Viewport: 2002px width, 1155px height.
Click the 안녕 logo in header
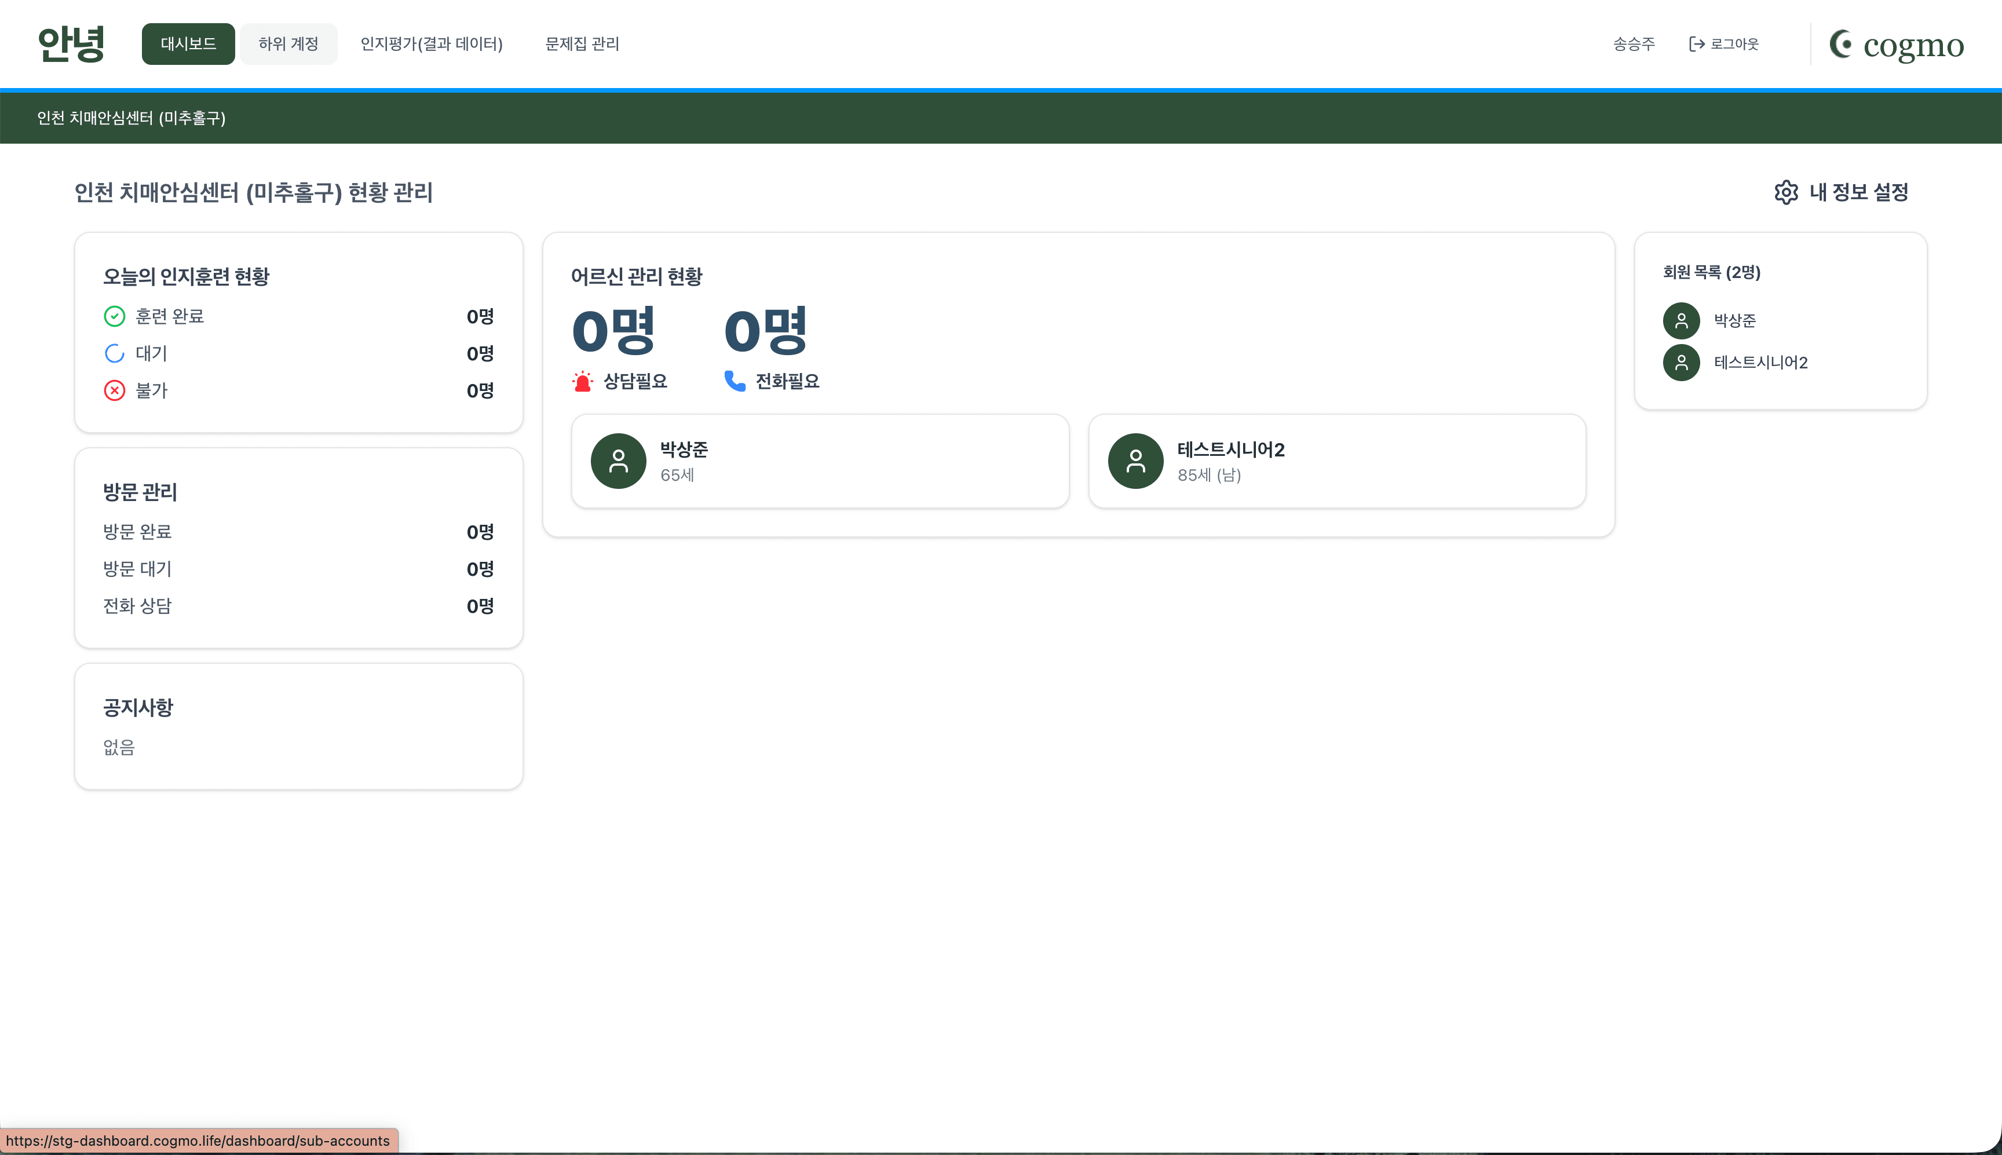point(71,43)
